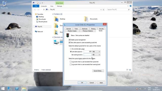Go up one level with Up arrow

44,10
